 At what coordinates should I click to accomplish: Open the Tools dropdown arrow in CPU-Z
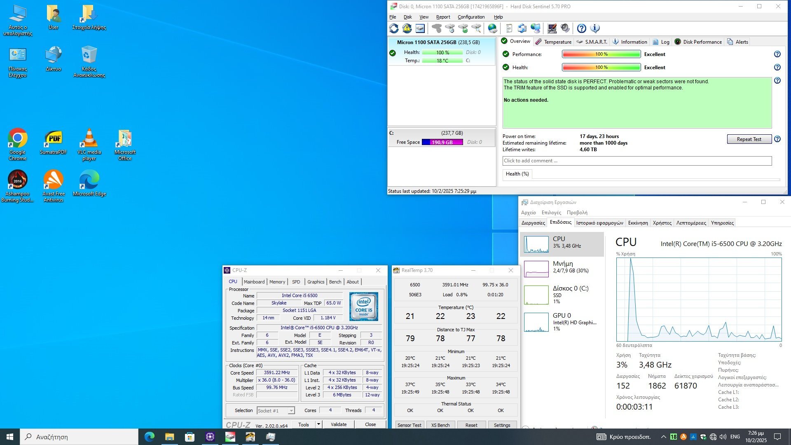pyautogui.click(x=318, y=424)
